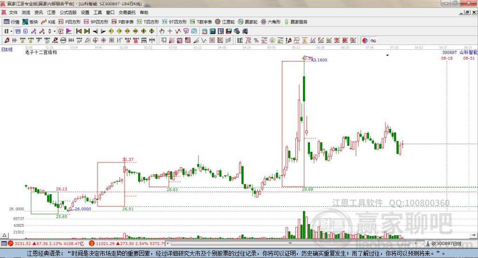Image resolution: width=478 pixels, height=258 pixels.
Task: Select the hand pan tool icon
Action: pyautogui.click(x=162, y=31)
